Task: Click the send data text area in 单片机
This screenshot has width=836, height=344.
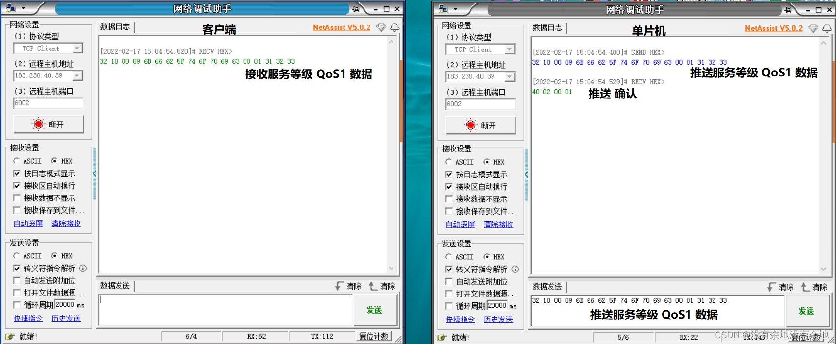Action: click(658, 311)
